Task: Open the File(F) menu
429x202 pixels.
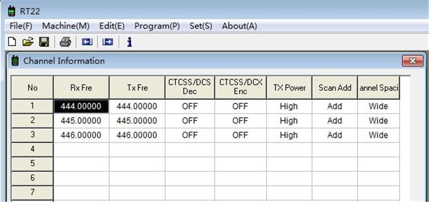Action: pos(21,26)
